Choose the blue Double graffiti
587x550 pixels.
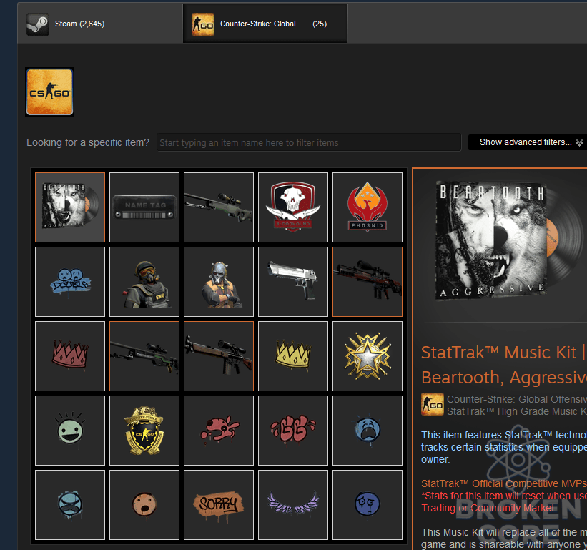[70, 282]
